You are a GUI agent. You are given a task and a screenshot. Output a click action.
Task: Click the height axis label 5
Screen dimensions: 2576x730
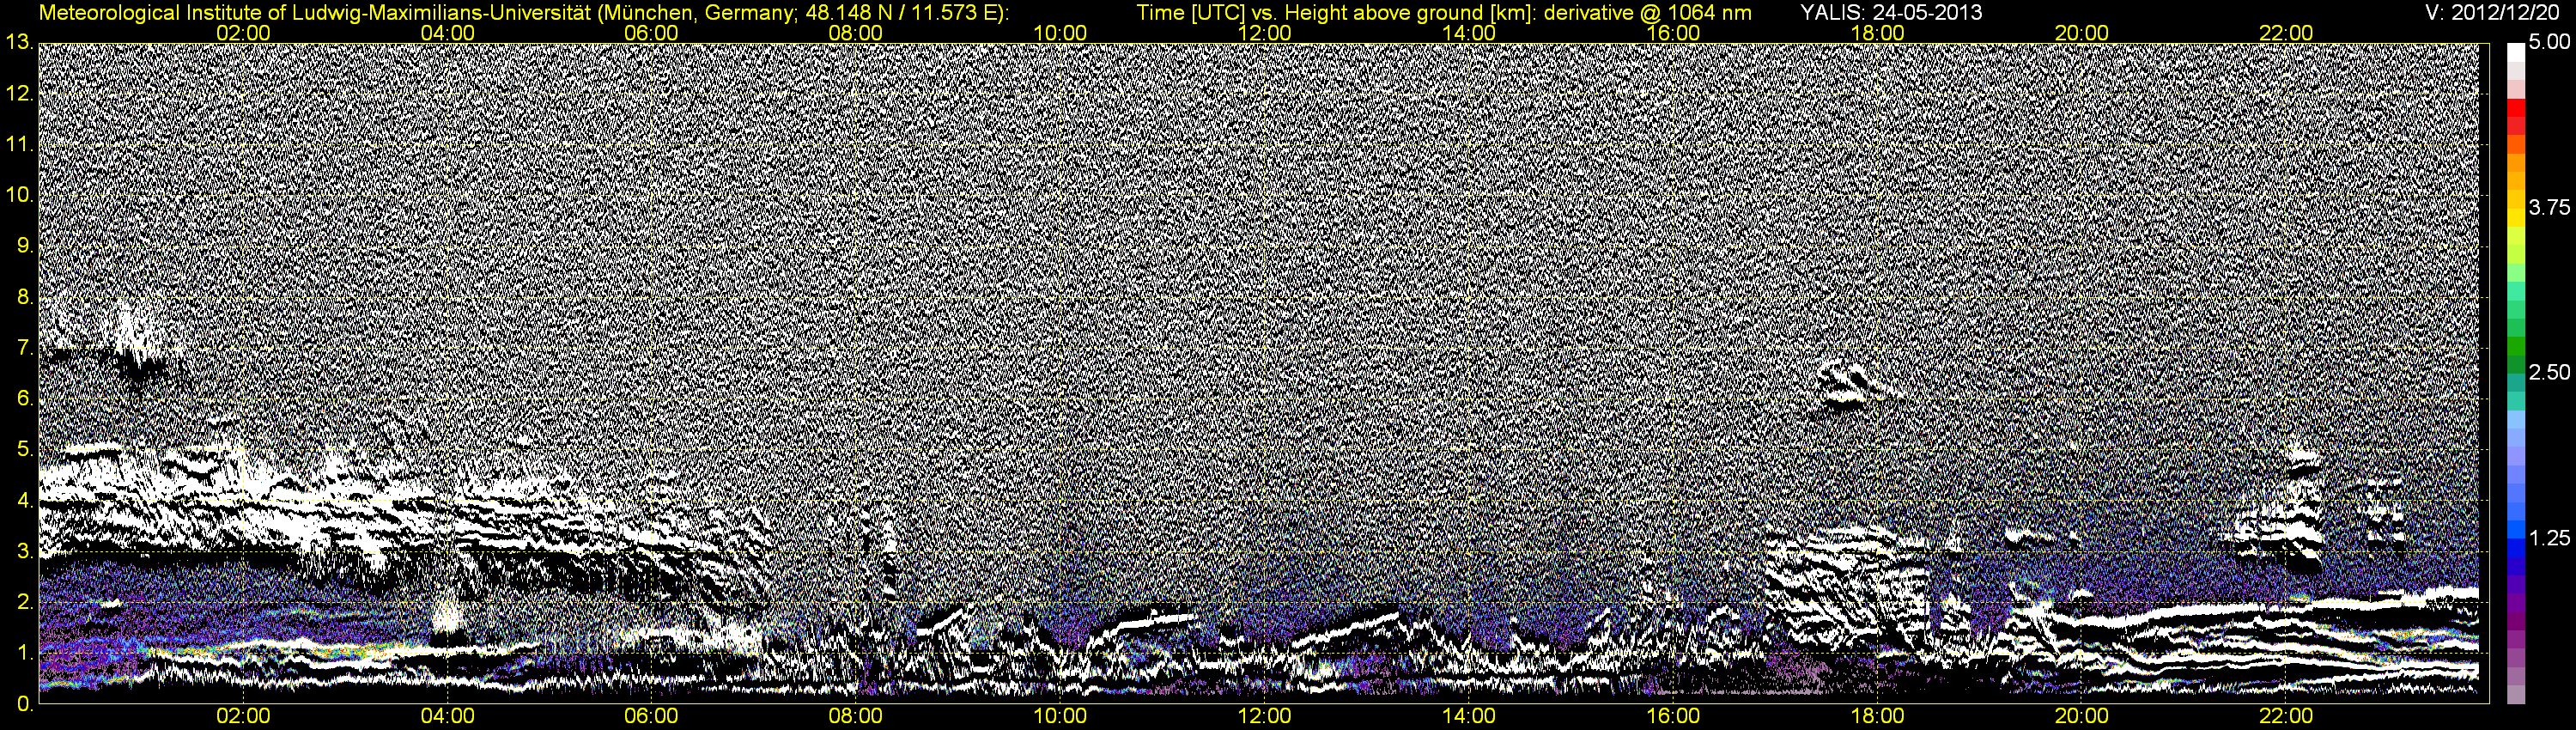point(24,450)
